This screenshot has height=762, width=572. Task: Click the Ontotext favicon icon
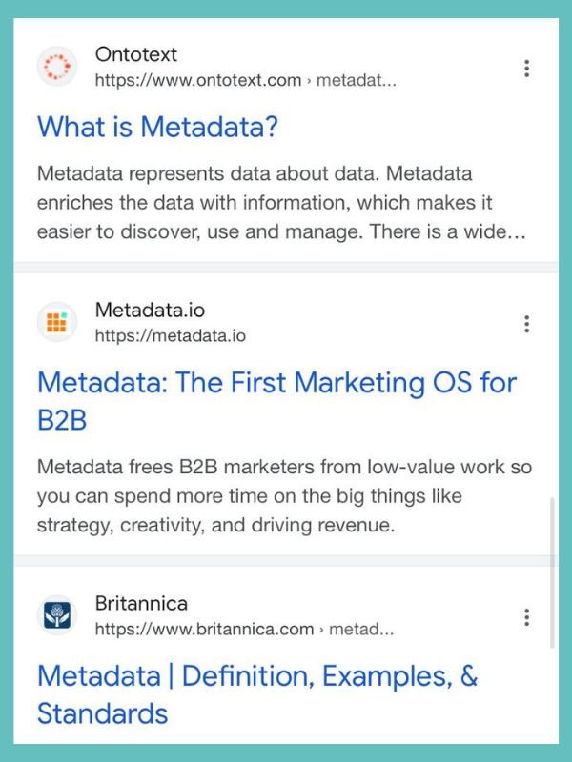[57, 67]
